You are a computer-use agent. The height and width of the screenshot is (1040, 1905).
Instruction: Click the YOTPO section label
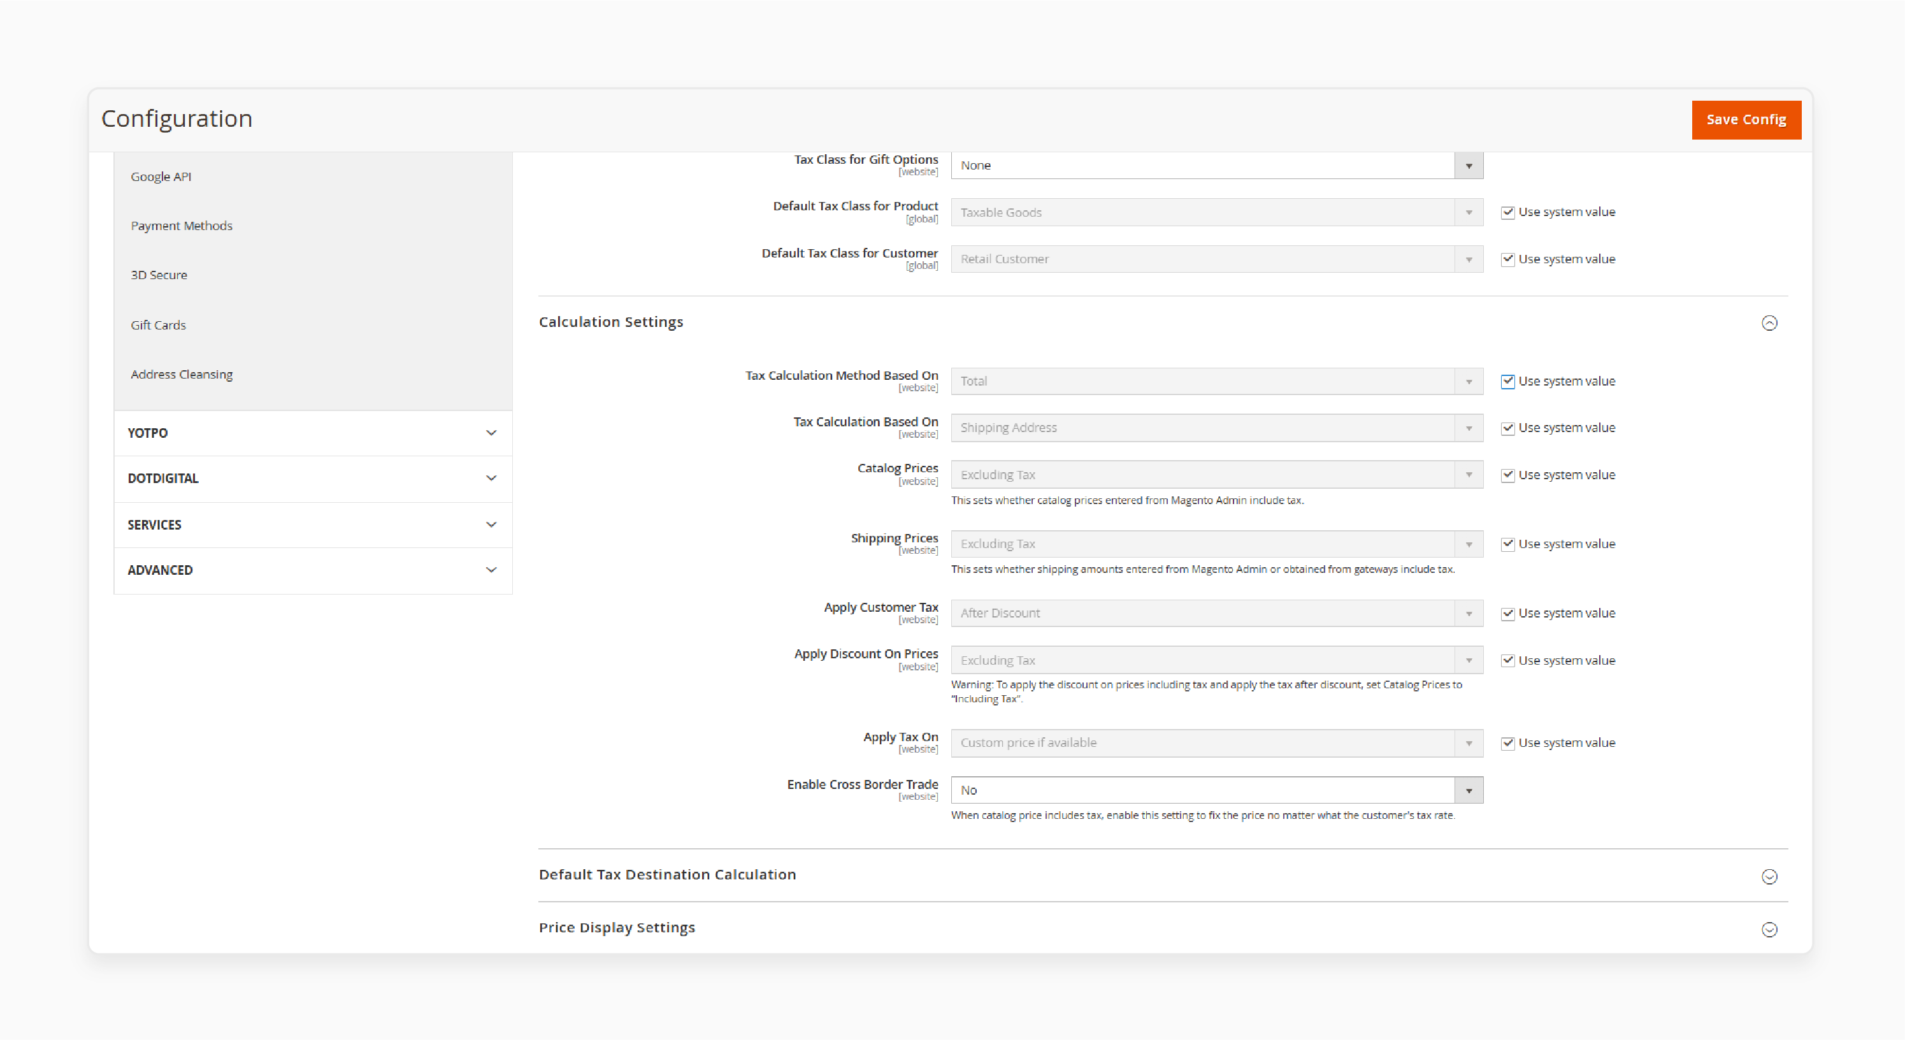[x=147, y=433]
